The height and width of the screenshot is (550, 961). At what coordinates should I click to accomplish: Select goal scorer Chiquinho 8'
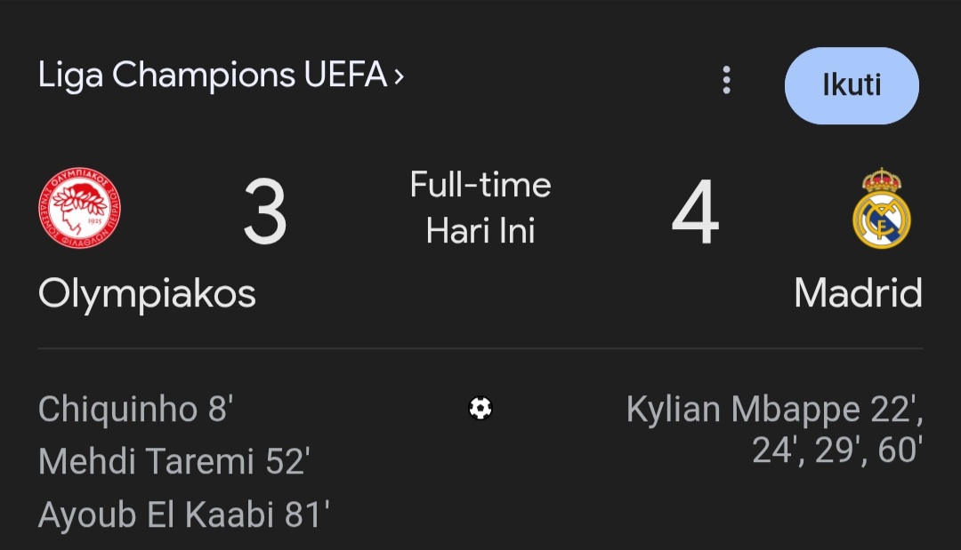[x=135, y=410]
